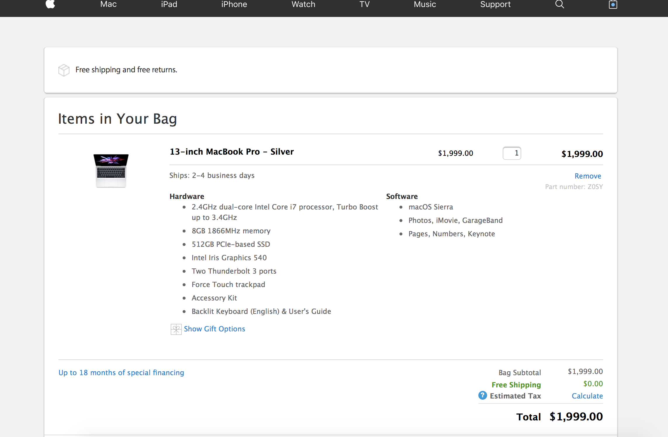
Task: Click the Apple logo in the navigation bar
Action: click(x=50, y=4)
